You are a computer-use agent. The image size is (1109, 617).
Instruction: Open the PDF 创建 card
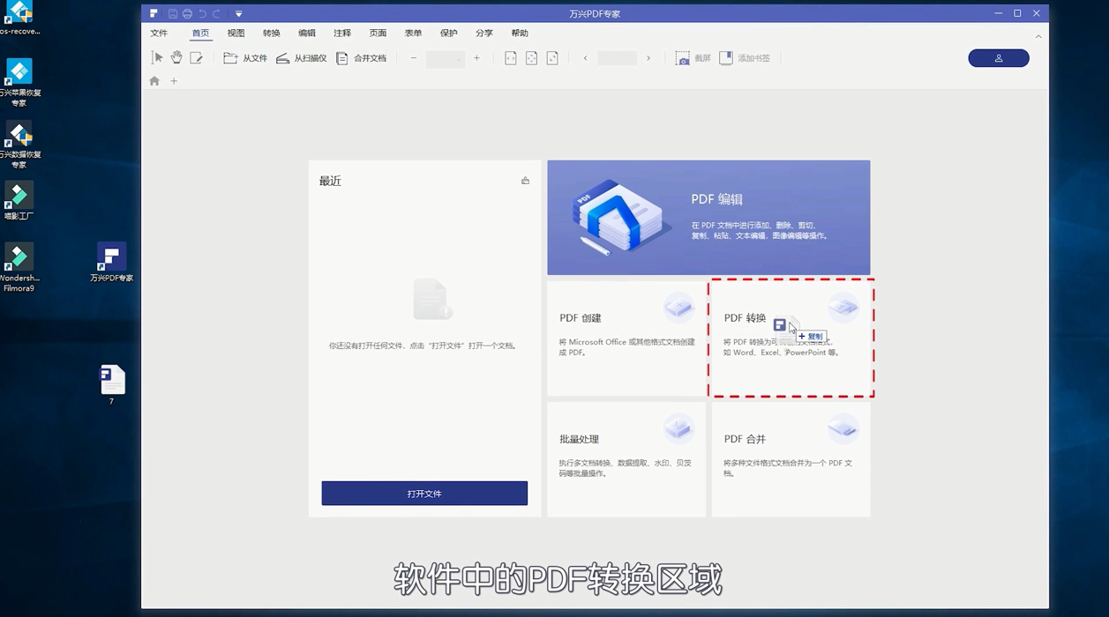coord(626,338)
